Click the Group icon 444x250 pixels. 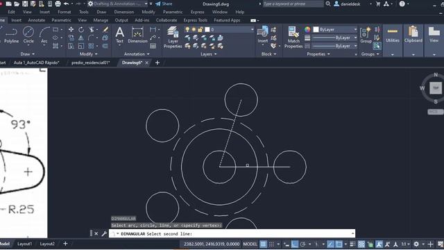tap(366, 35)
